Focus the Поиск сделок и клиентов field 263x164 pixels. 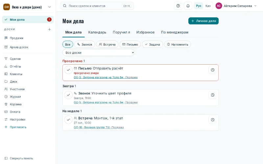coord(97,6)
